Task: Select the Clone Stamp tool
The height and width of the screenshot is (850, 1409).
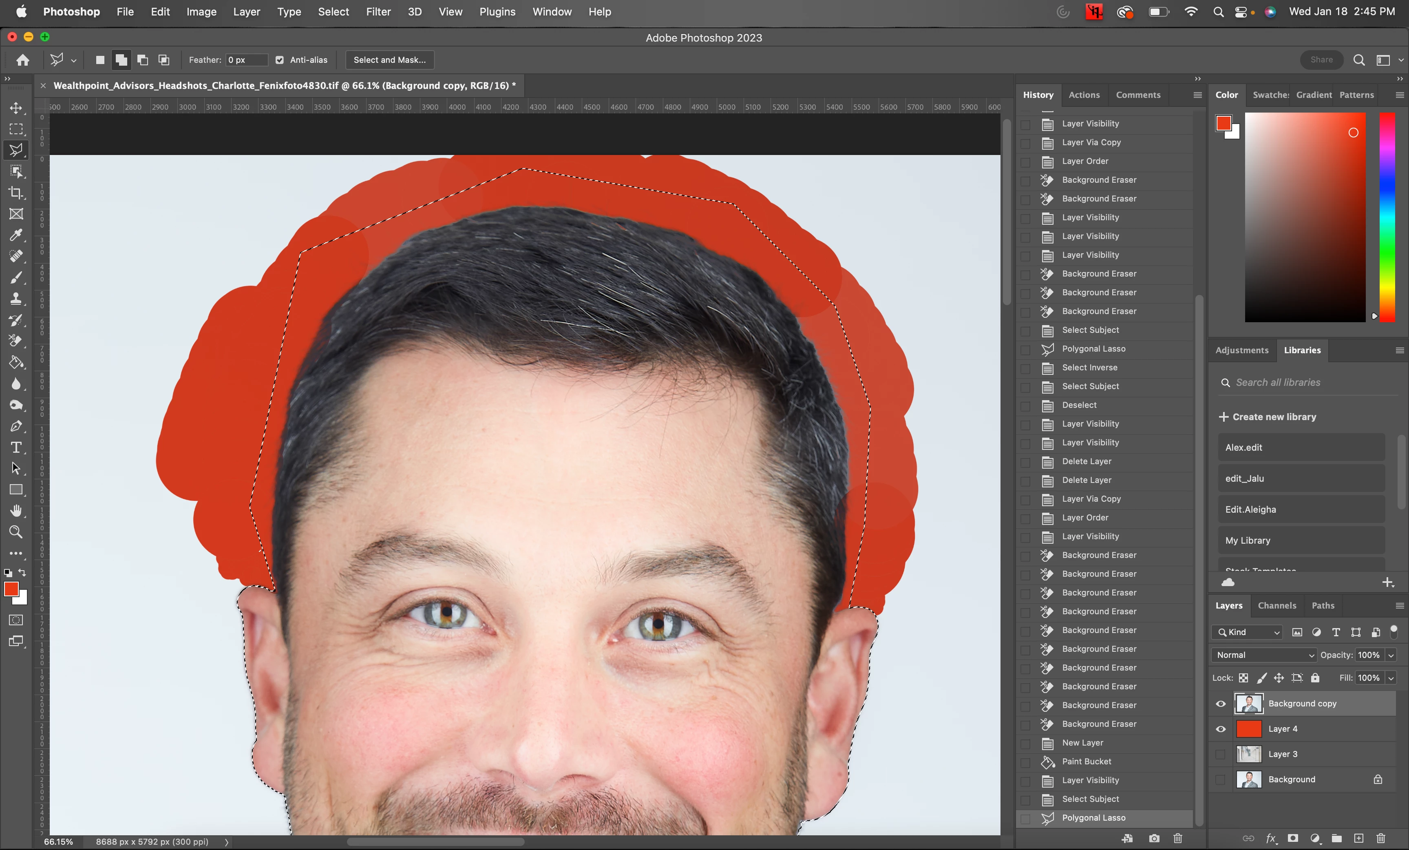Action: pyautogui.click(x=16, y=299)
